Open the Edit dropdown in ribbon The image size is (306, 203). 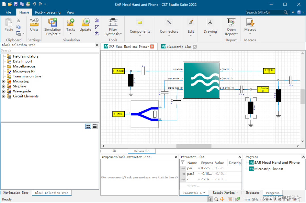(191, 27)
